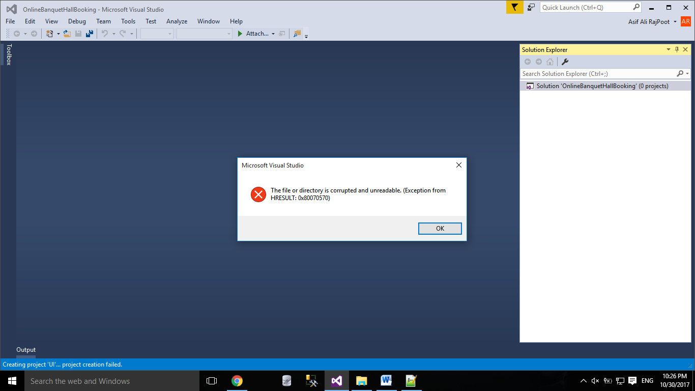
Task: Open the Action Center notification icon
Action: [632, 381]
